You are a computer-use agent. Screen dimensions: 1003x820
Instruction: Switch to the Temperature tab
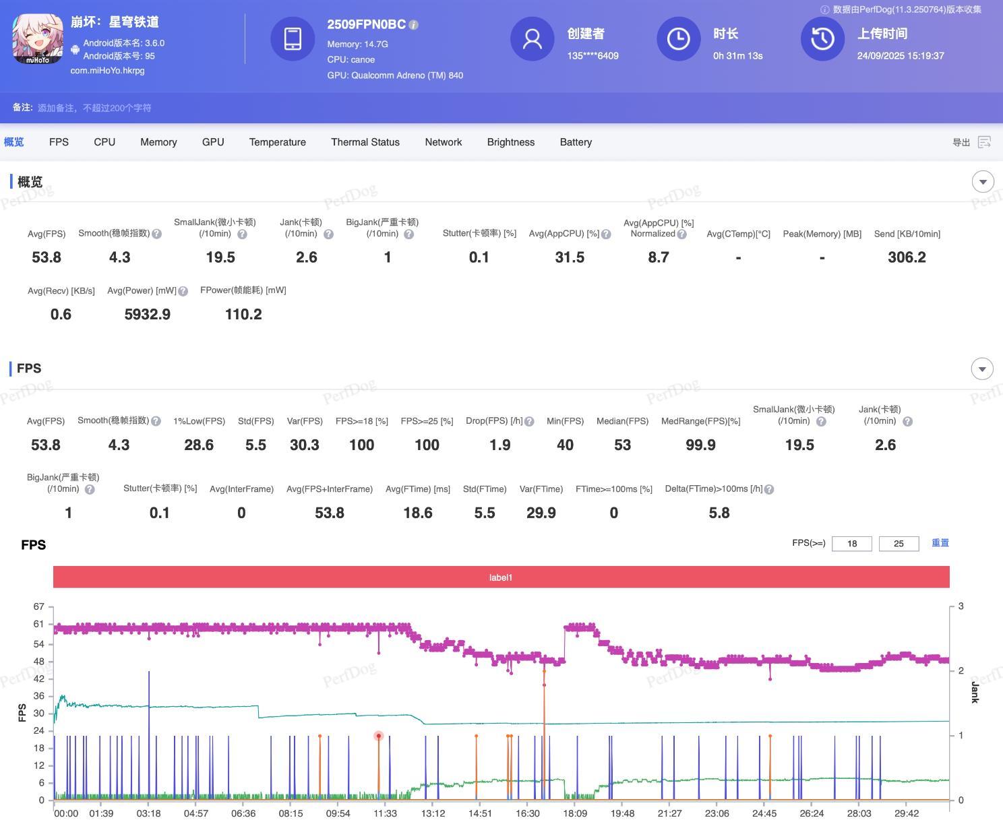tap(277, 142)
